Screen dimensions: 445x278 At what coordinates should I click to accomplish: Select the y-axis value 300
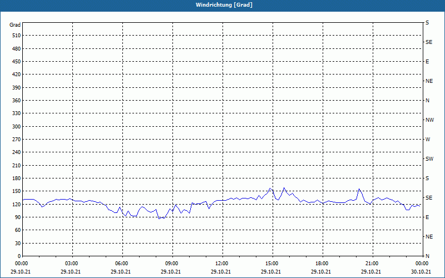(16, 127)
